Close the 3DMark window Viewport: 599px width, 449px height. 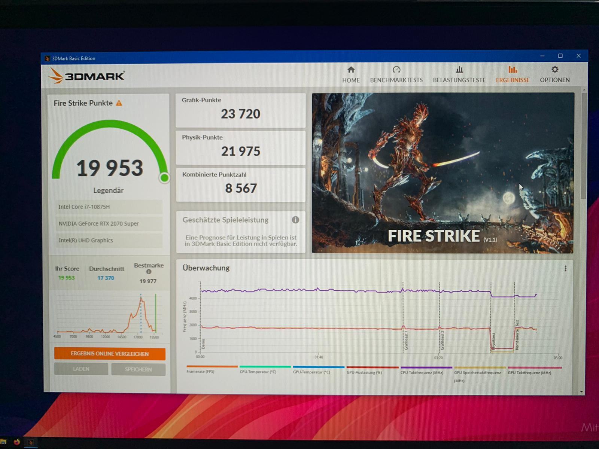click(x=578, y=56)
